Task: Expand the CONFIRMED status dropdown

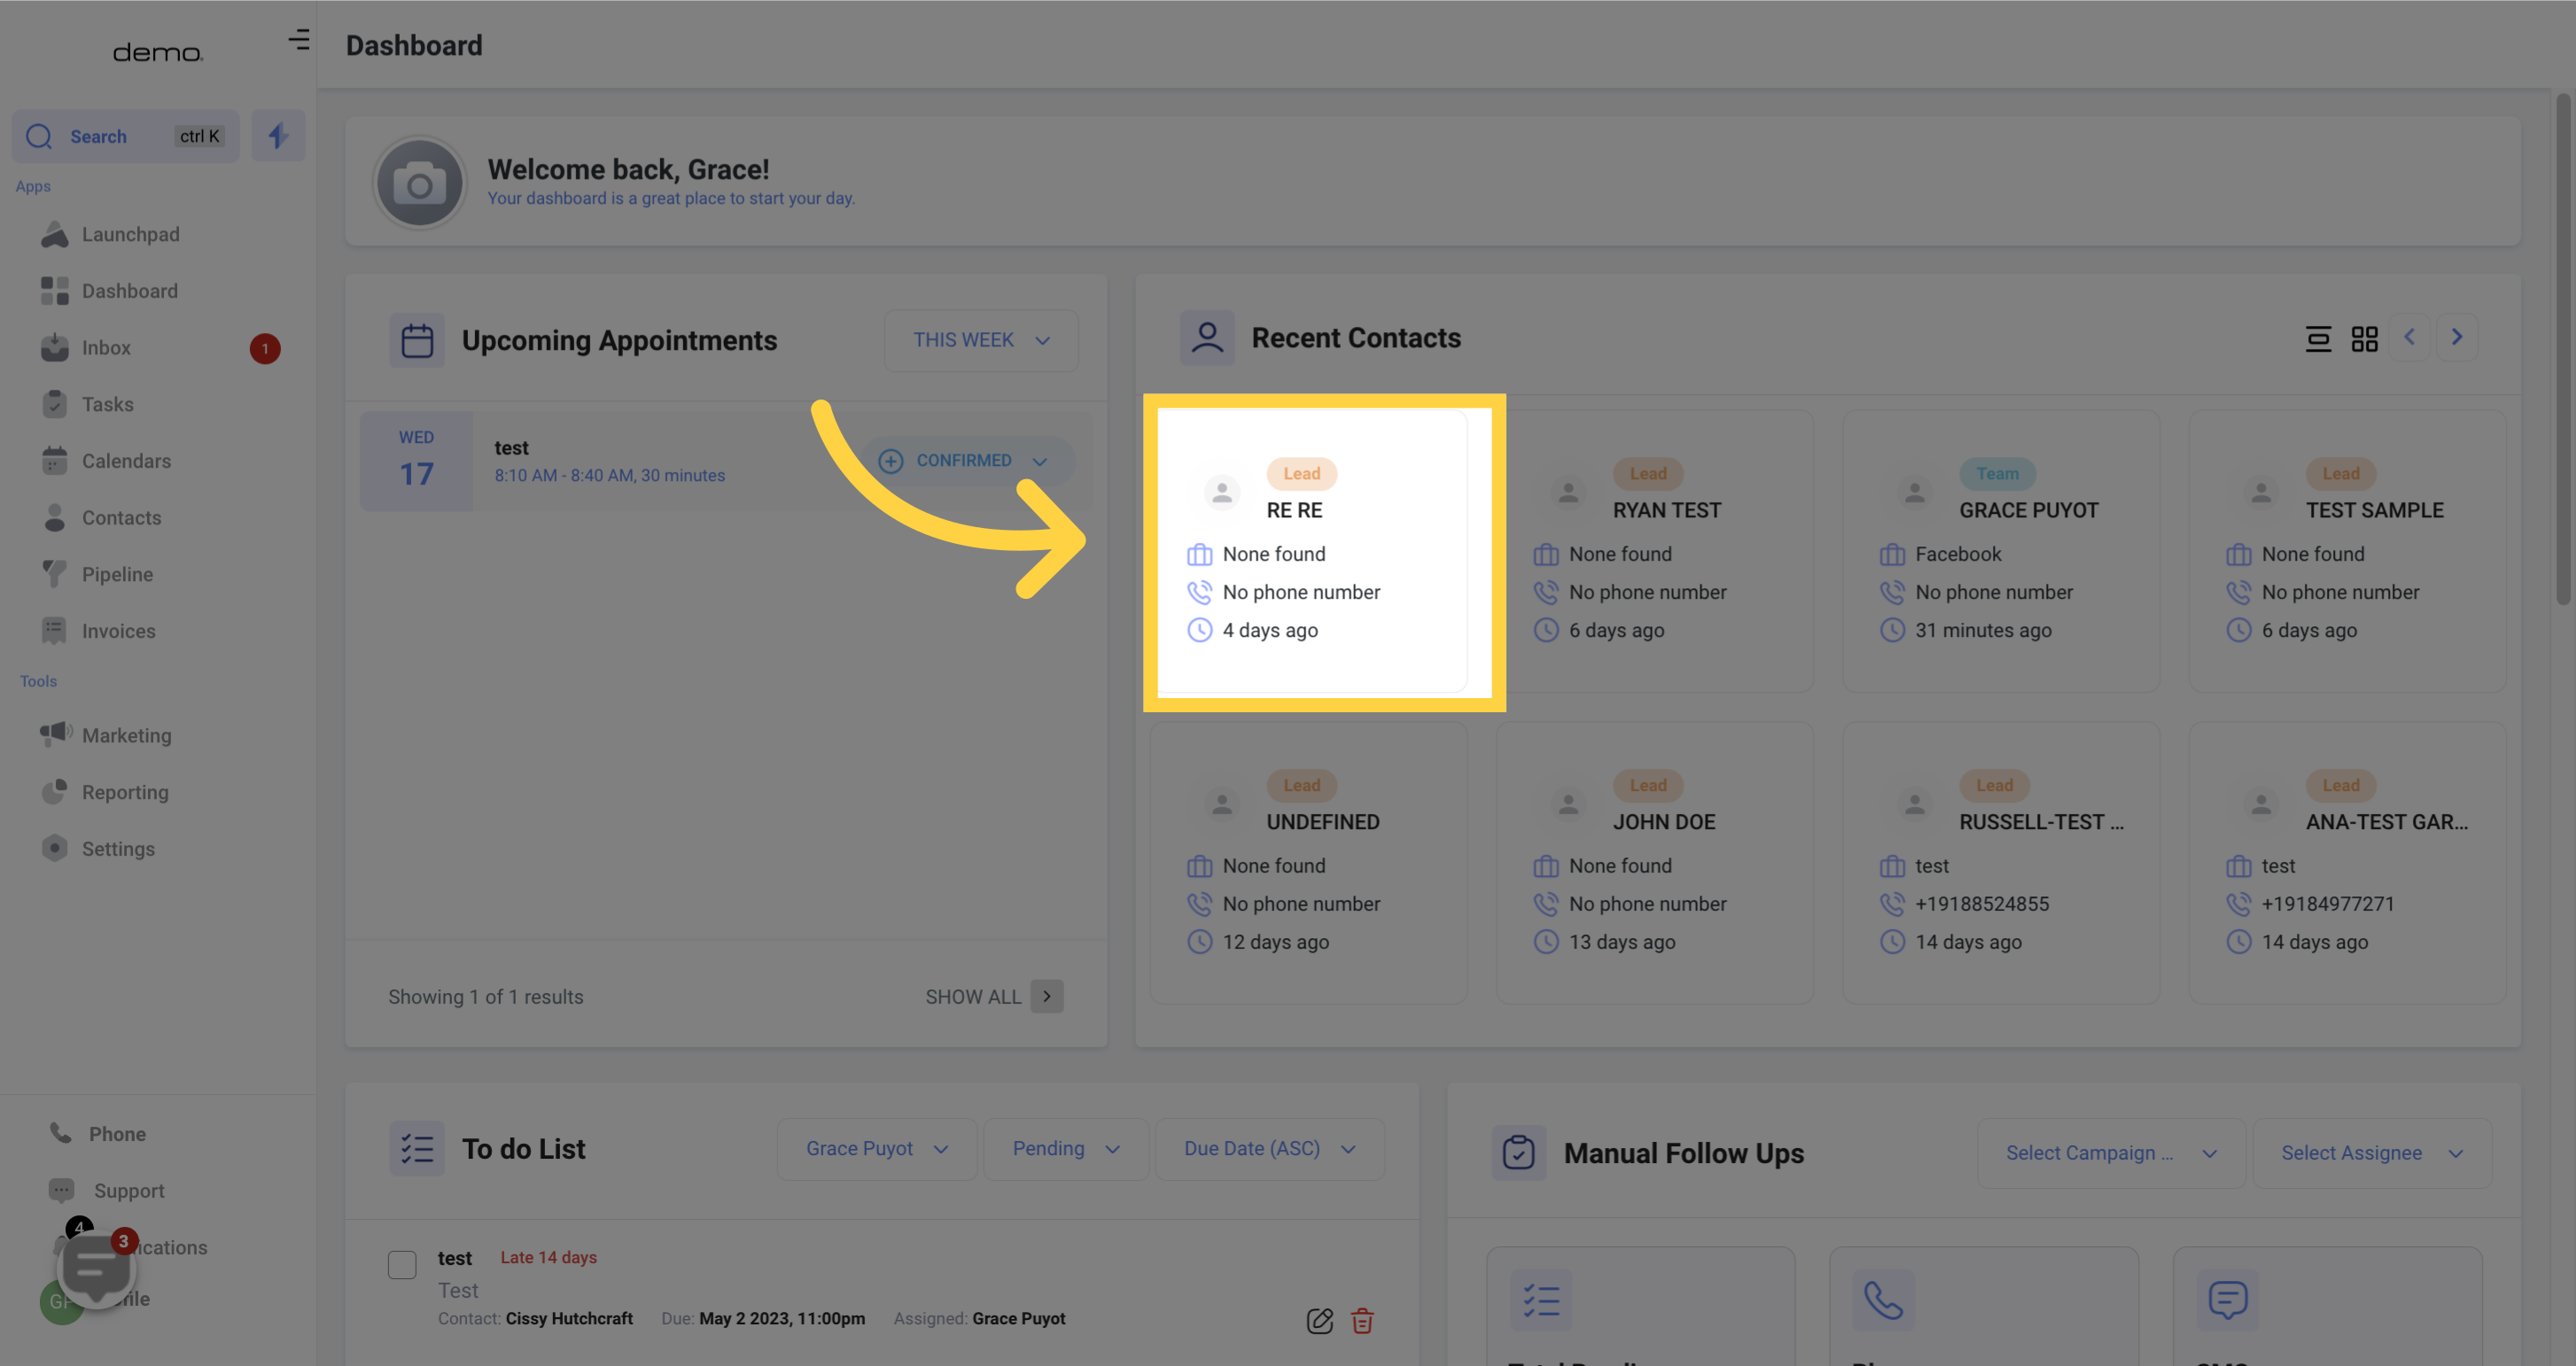Action: tap(968, 461)
